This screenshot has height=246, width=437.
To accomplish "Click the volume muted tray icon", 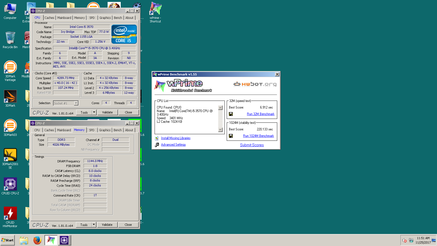I will [404, 241].
